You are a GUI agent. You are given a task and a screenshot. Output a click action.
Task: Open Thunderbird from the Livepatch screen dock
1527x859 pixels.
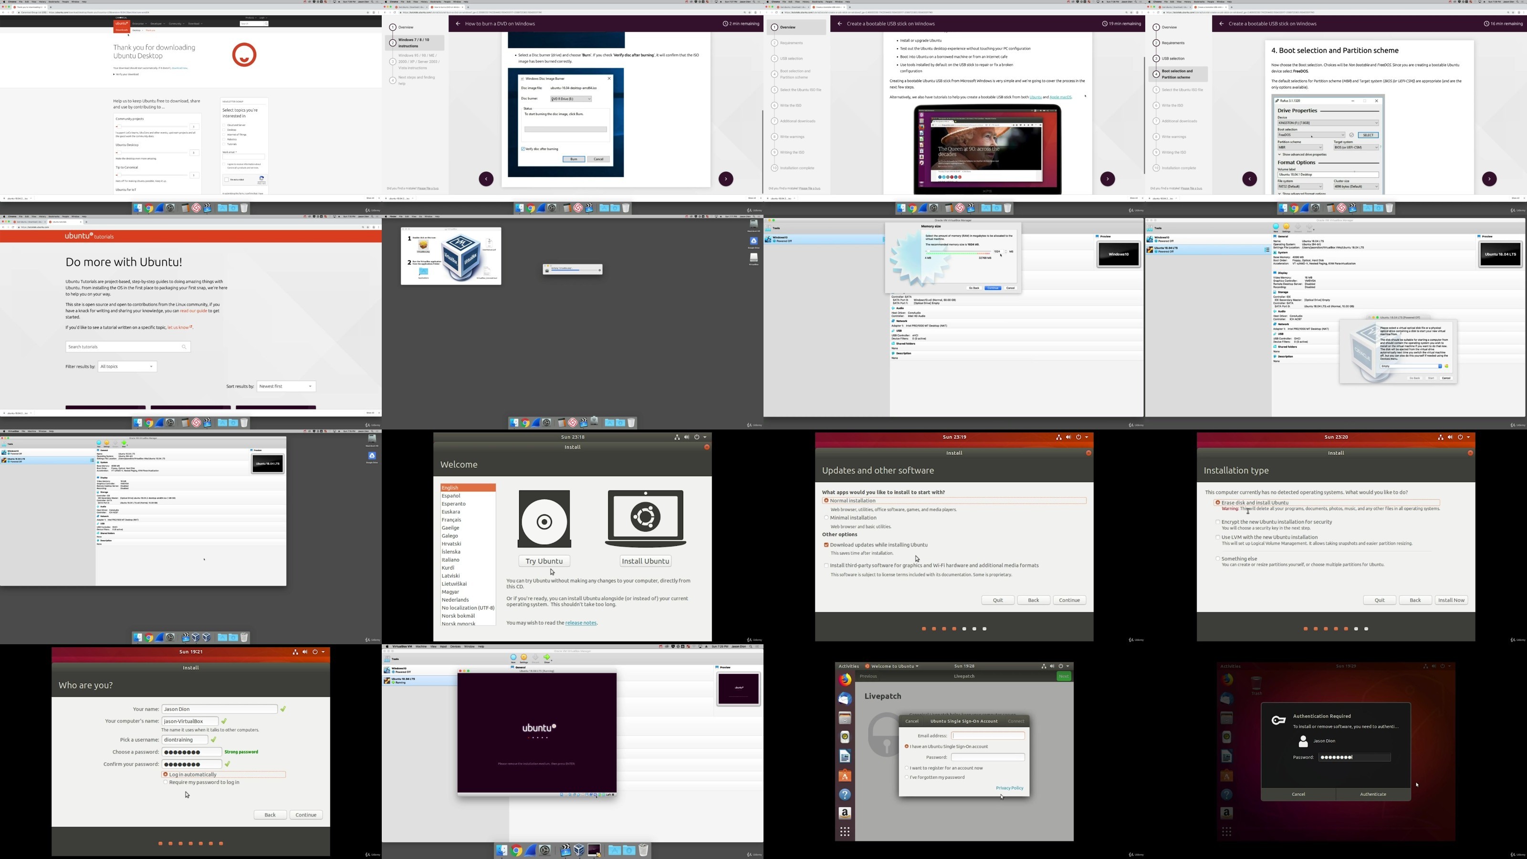(x=845, y=699)
